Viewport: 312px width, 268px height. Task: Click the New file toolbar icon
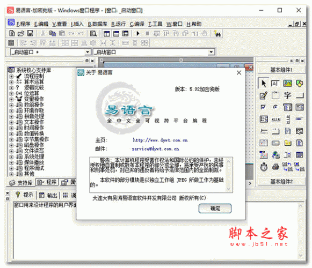(x=12, y=33)
